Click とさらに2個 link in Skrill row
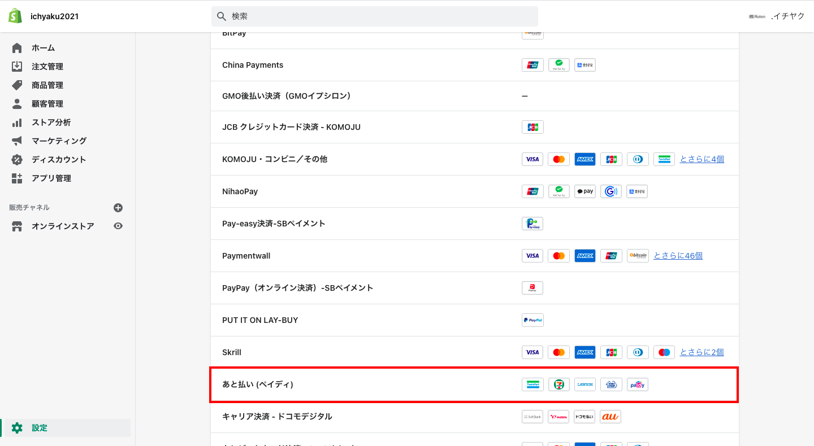 (702, 352)
